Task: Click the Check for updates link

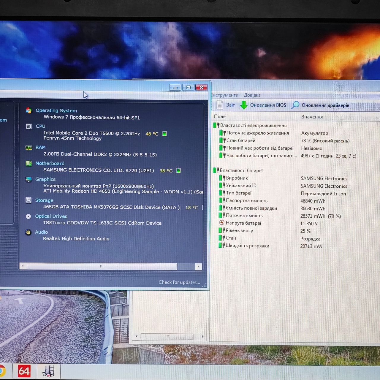Action: 179,282
